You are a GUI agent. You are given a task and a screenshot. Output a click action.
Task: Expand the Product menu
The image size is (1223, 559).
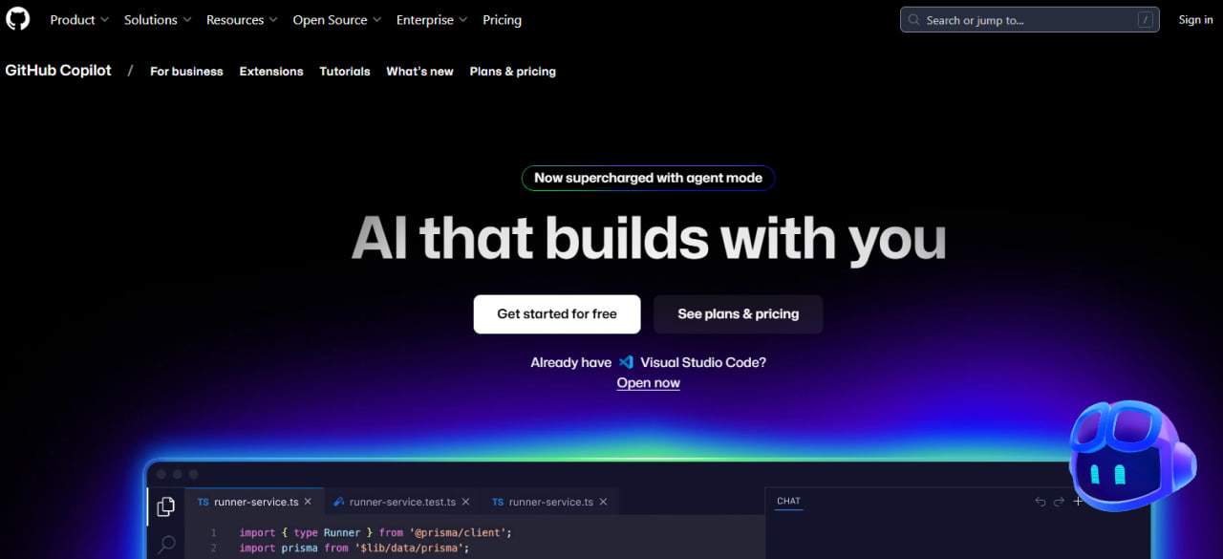[x=79, y=20]
